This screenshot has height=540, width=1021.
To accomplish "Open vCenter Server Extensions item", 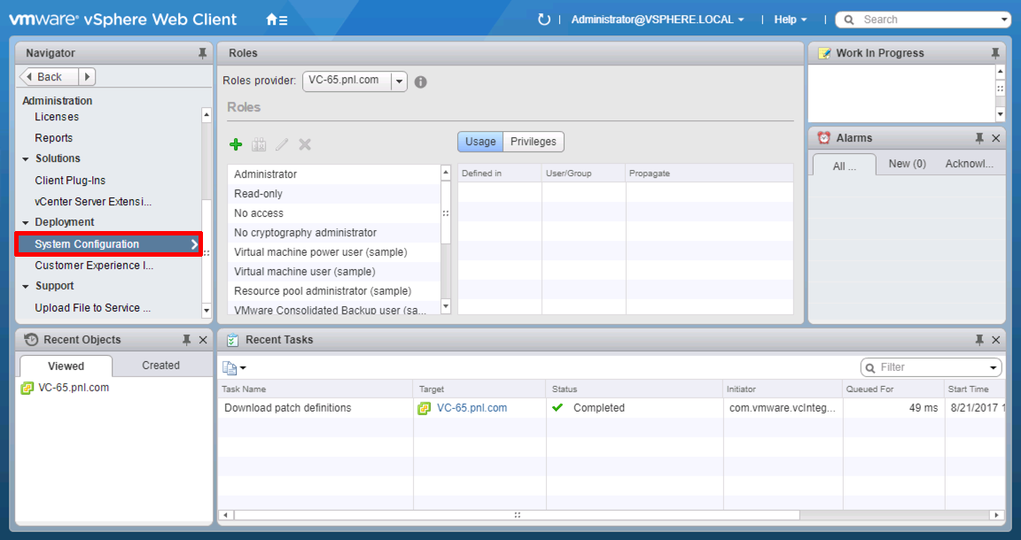I will tap(92, 202).
